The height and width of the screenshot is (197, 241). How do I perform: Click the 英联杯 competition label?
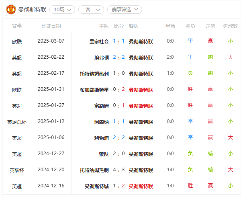click(x=17, y=170)
